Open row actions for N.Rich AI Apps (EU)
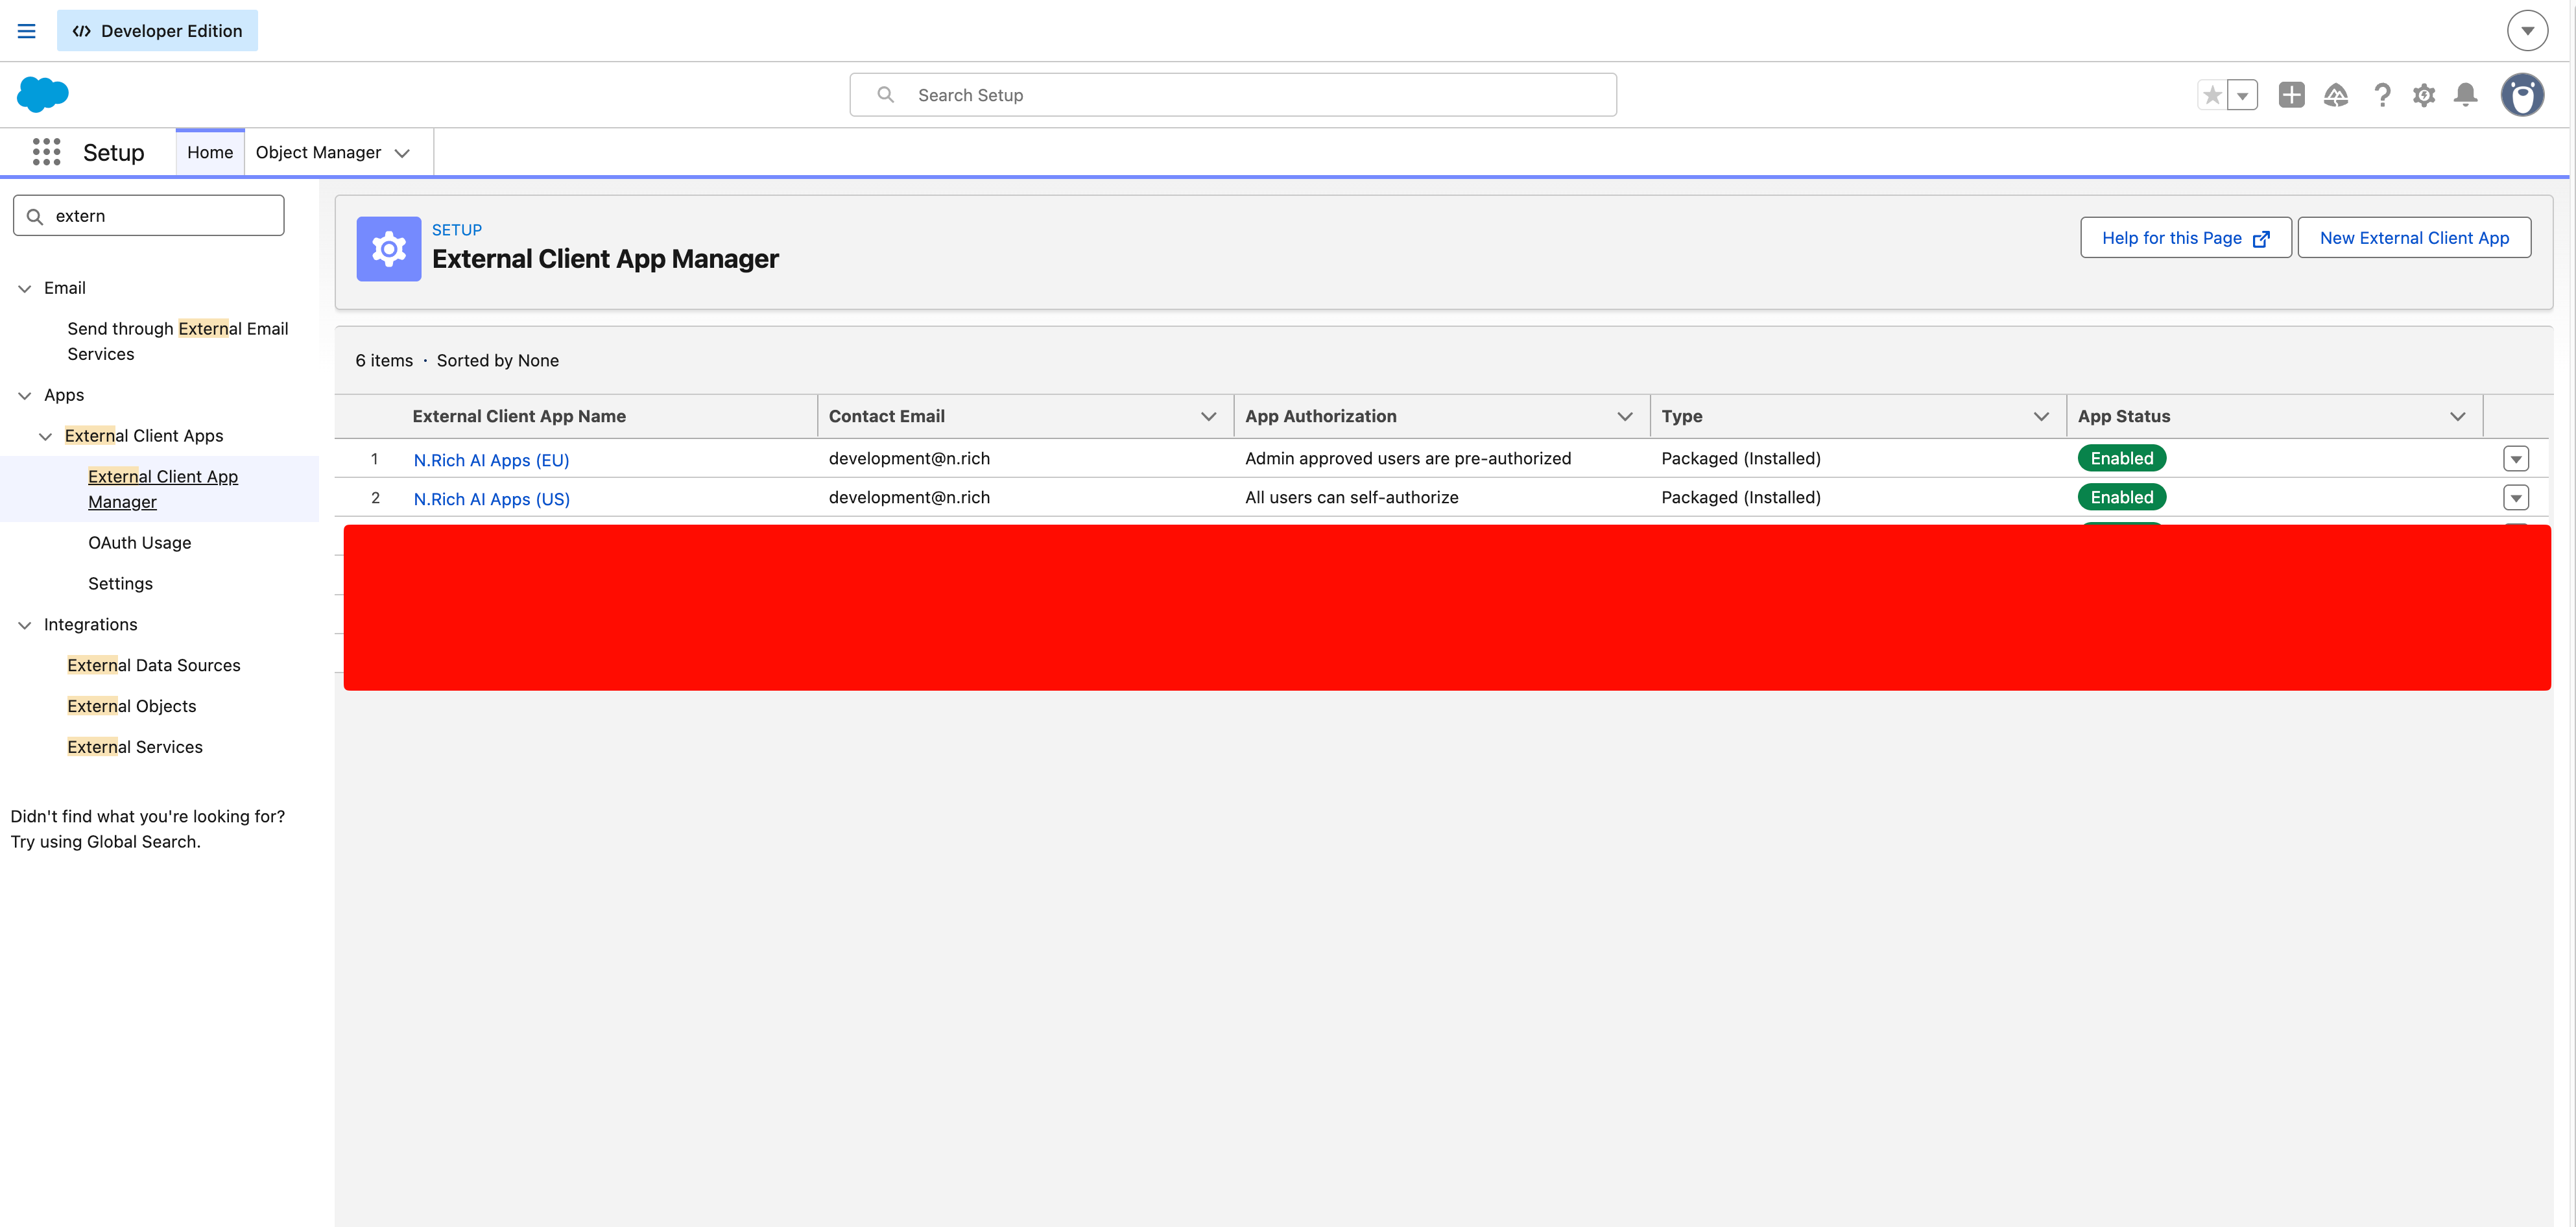 pos(2516,459)
